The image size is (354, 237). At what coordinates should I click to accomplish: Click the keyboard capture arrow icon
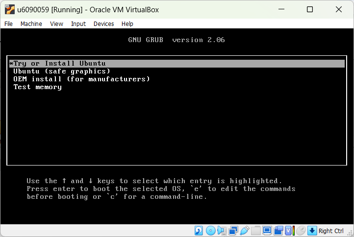(x=312, y=231)
